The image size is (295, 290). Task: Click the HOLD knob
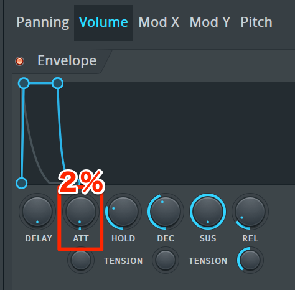pos(123,212)
